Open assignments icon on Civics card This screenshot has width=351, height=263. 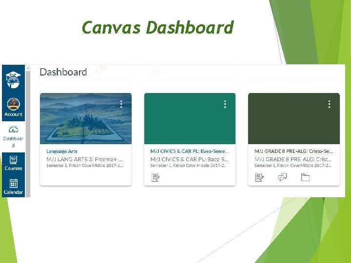(156, 177)
